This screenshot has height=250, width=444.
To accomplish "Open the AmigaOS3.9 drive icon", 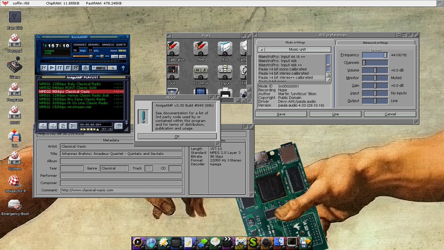I will (x=14, y=182).
